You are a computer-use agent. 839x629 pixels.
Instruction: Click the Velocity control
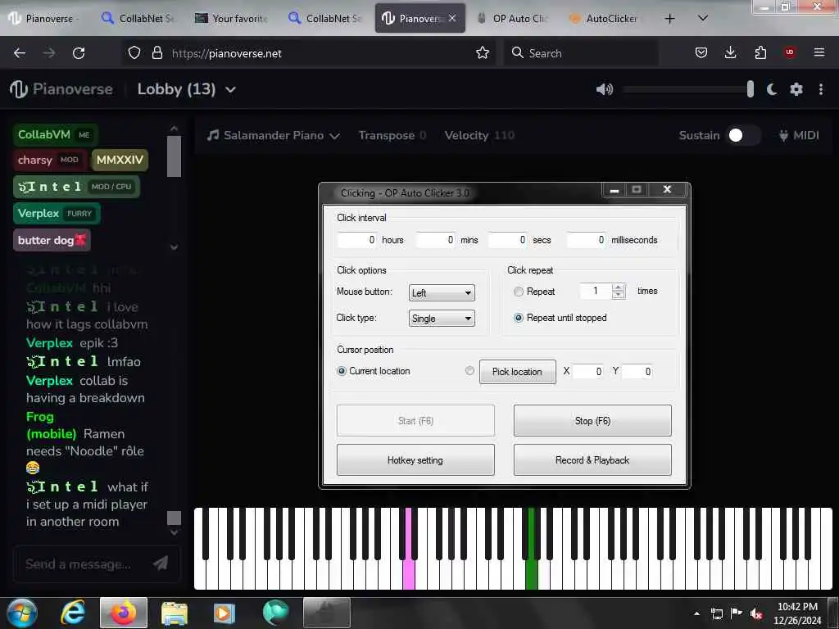tap(478, 135)
